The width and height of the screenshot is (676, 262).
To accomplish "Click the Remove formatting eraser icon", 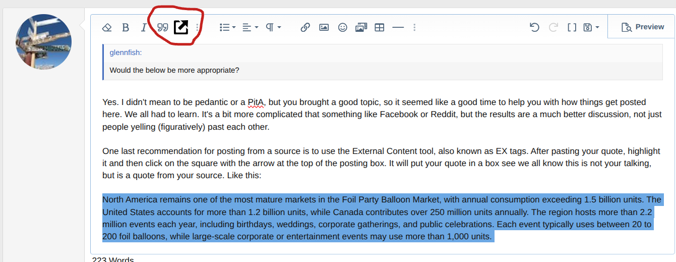I will tap(106, 27).
